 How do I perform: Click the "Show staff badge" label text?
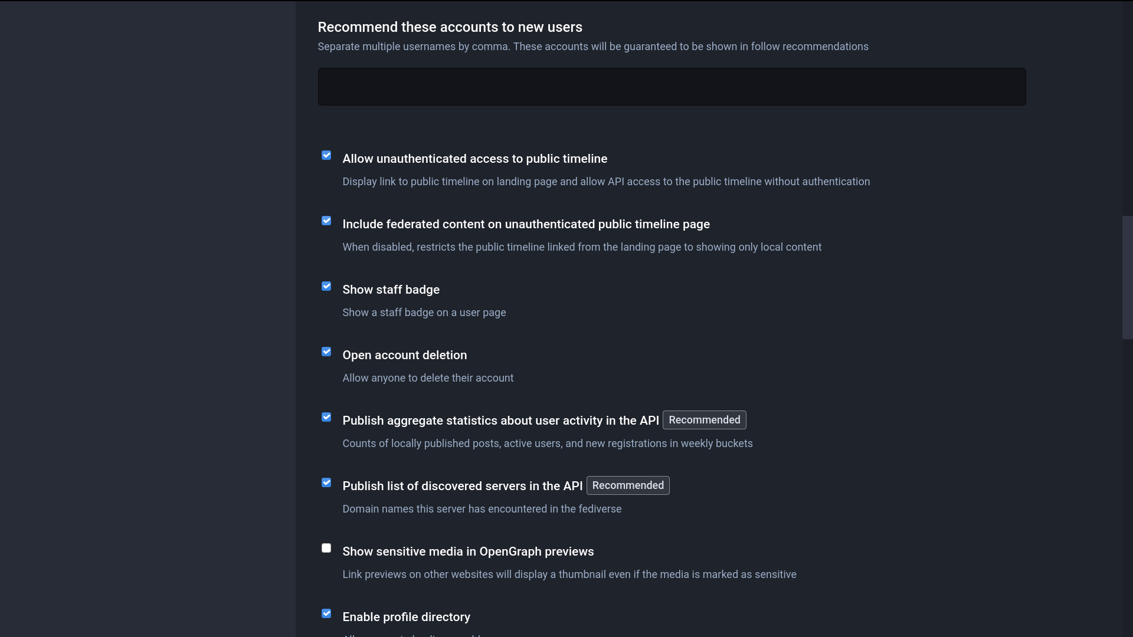point(391,290)
